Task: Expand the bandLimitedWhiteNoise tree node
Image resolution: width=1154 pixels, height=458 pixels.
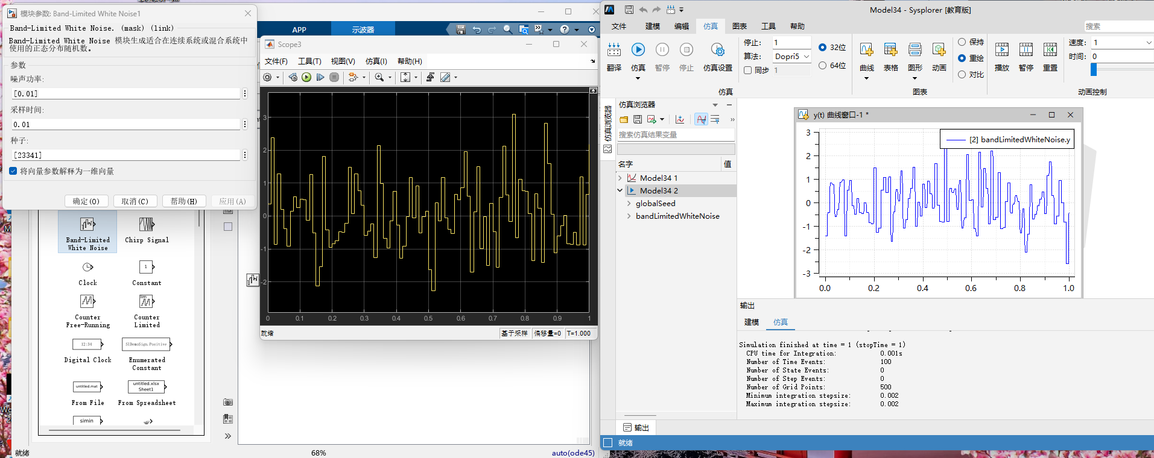Action: point(629,216)
